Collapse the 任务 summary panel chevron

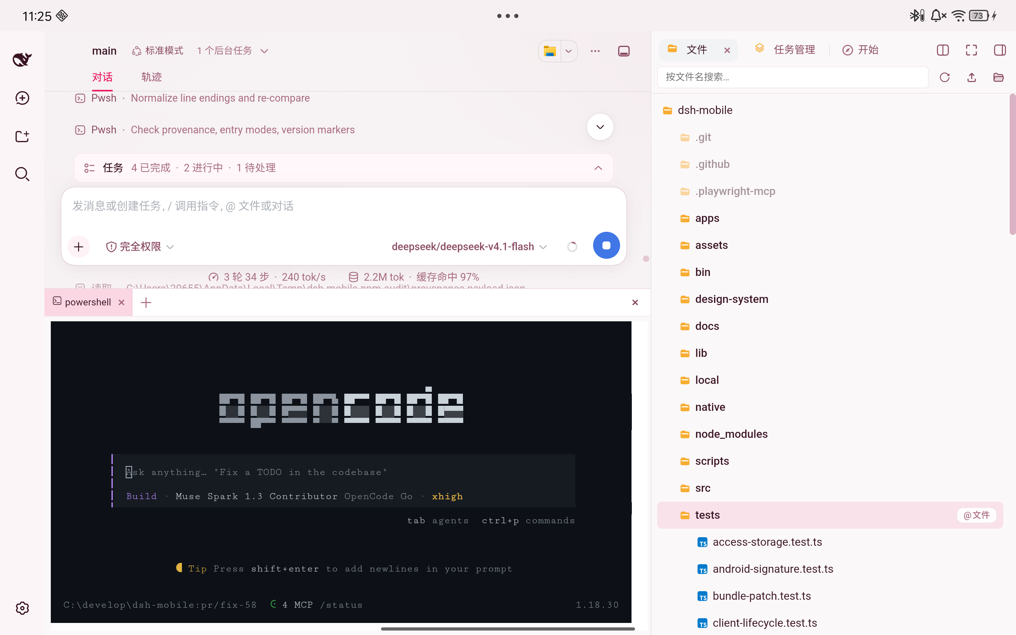point(598,168)
